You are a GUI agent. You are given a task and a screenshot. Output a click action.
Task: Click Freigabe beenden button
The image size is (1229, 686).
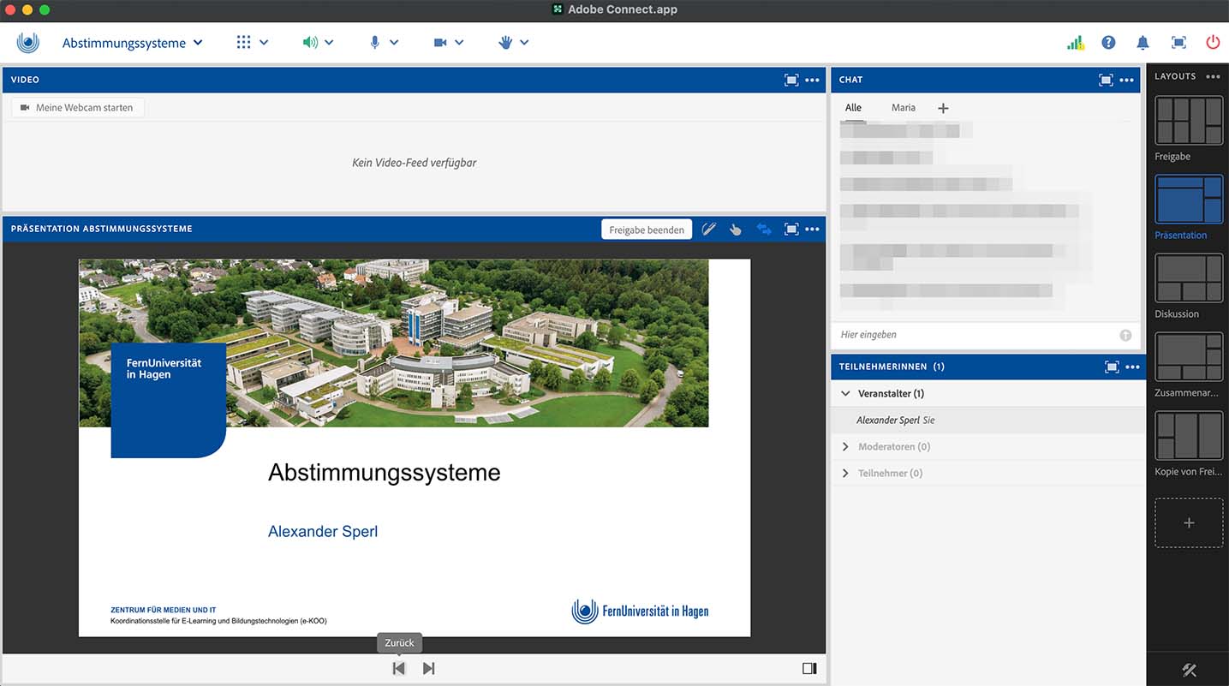647,230
